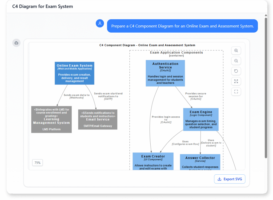Viewport: 273px width, 200px height.
Task: Click the download icon inside Export SVG button
Action: (x=220, y=179)
